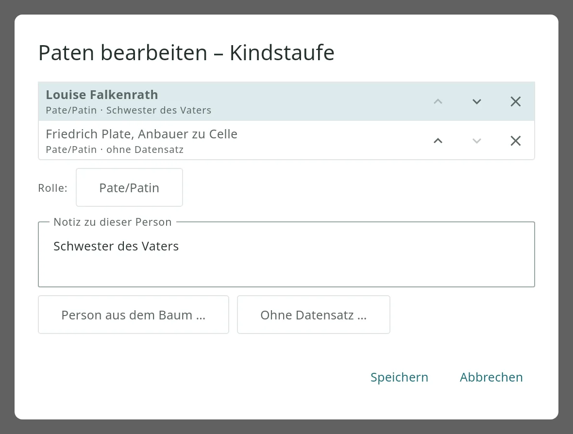
Task: Click the Ohne Datensatz button
Action: click(x=314, y=315)
